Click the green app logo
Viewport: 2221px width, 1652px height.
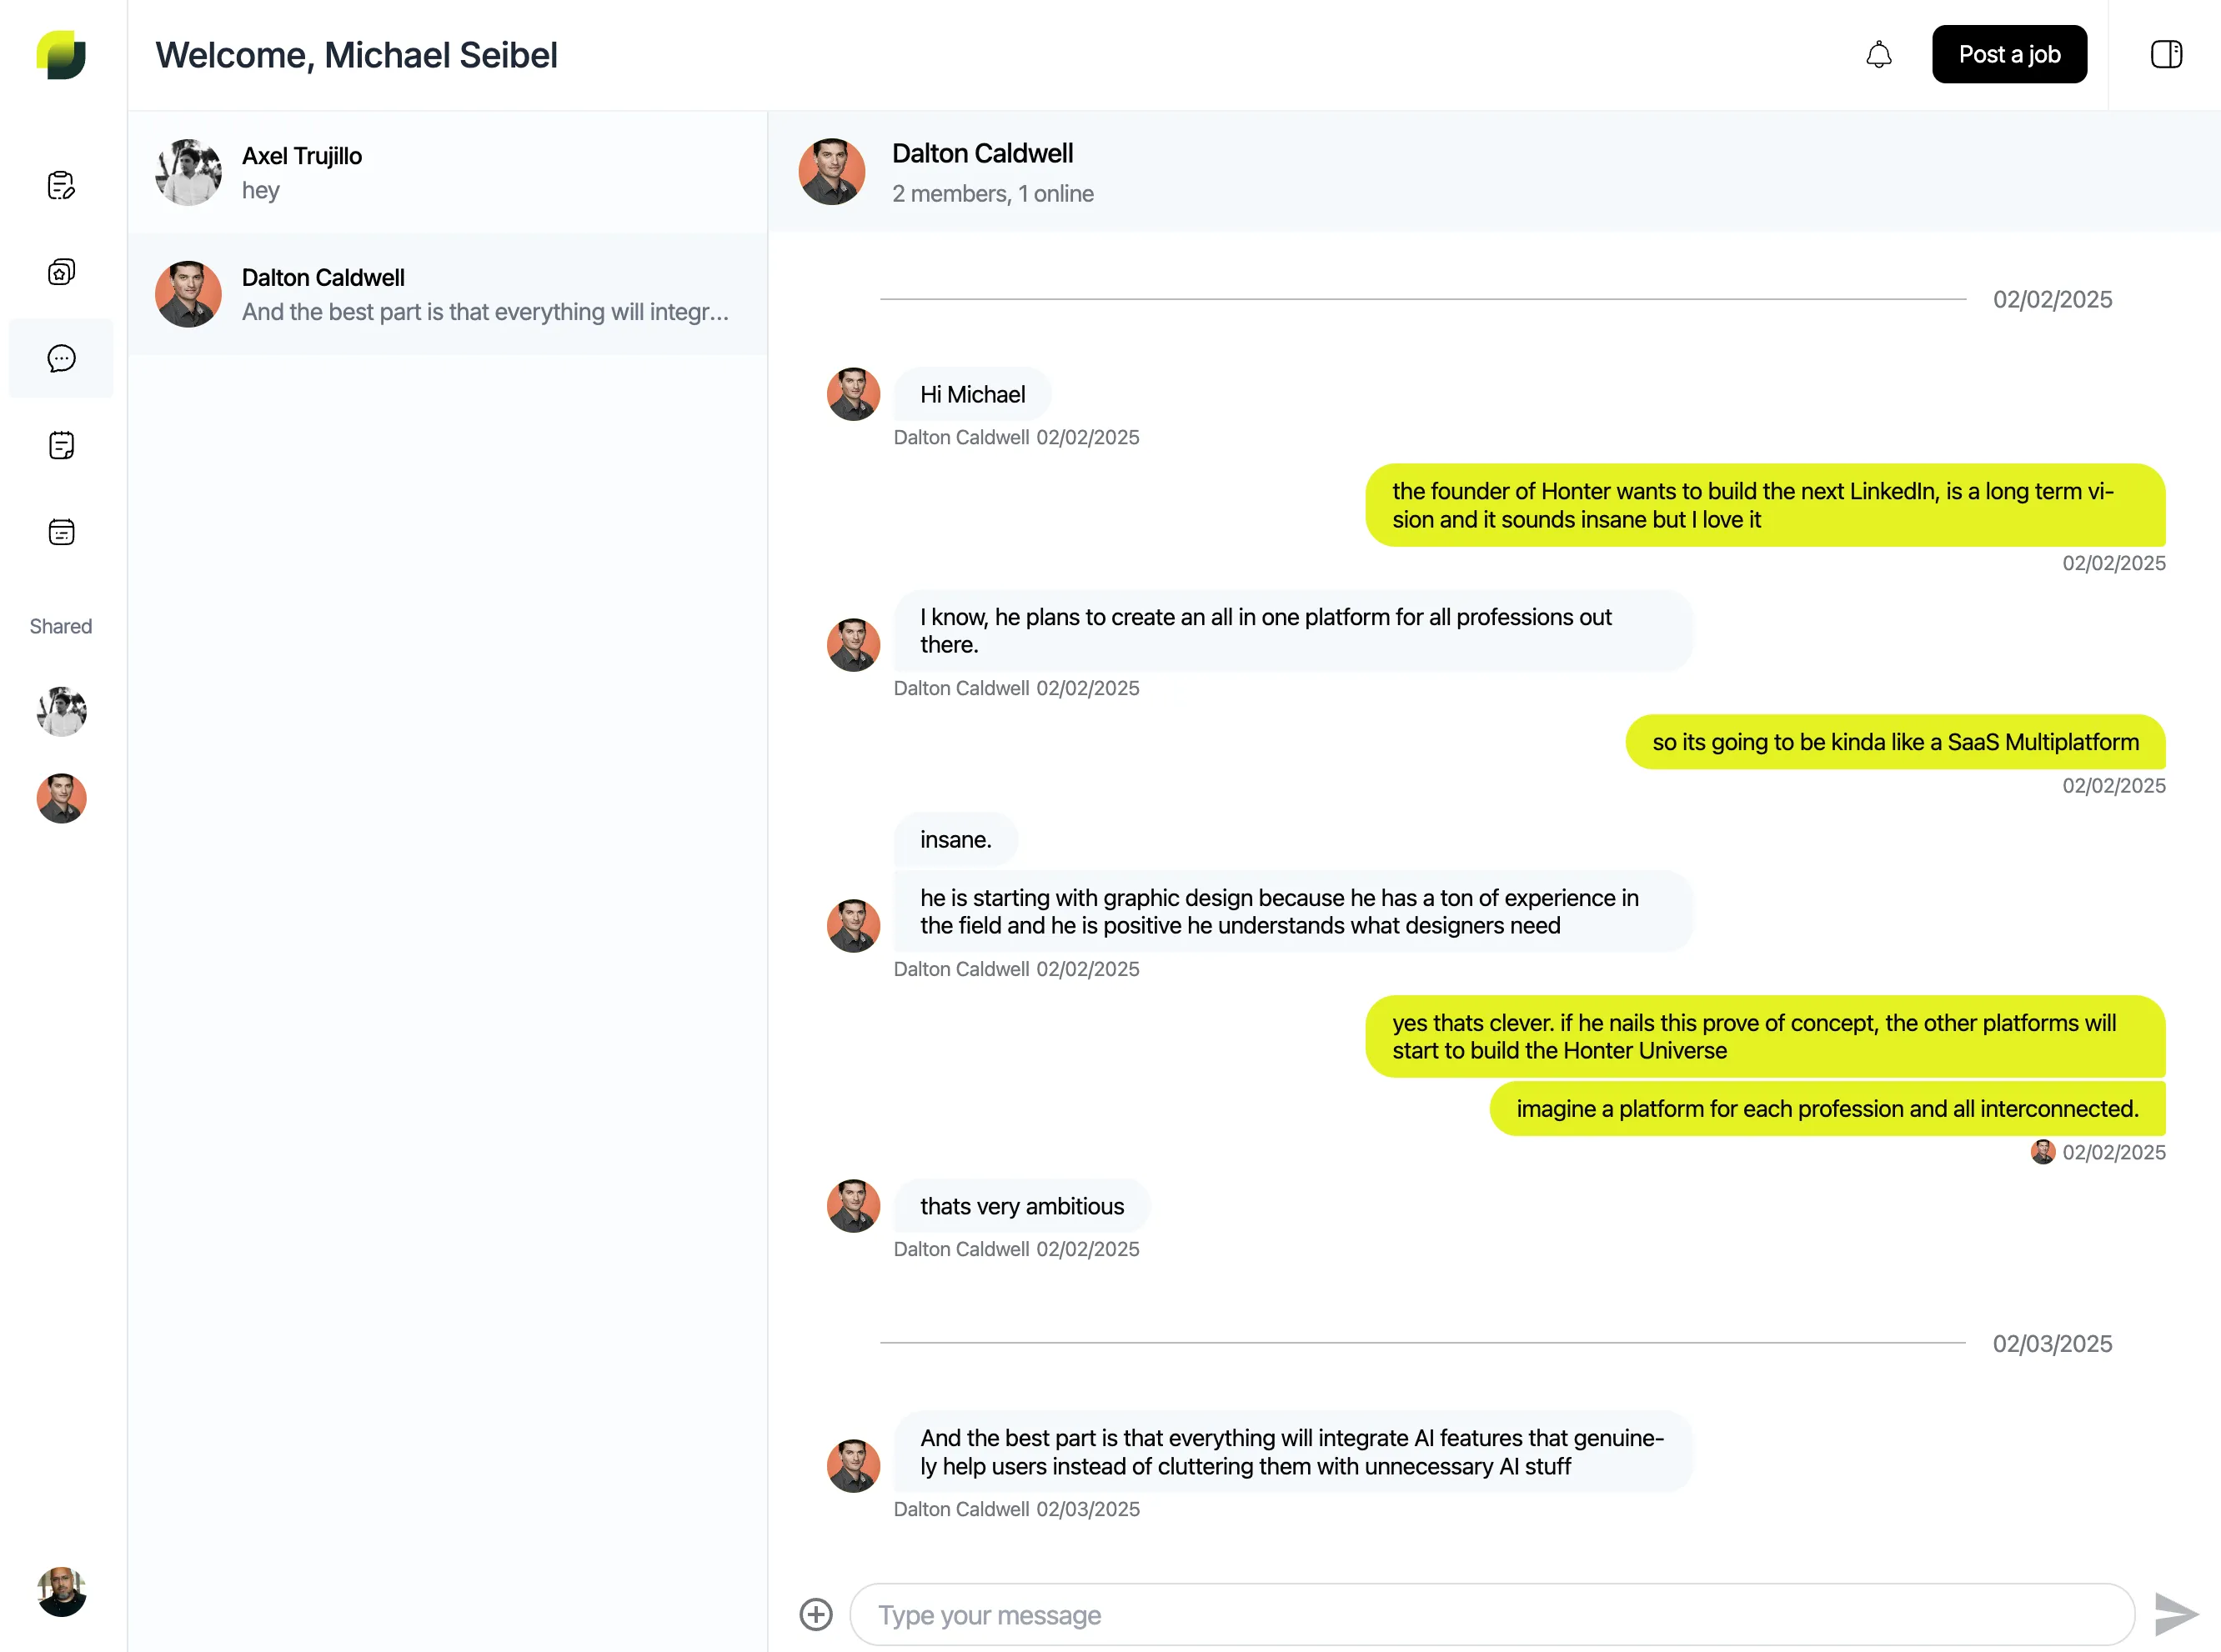tap(61, 55)
